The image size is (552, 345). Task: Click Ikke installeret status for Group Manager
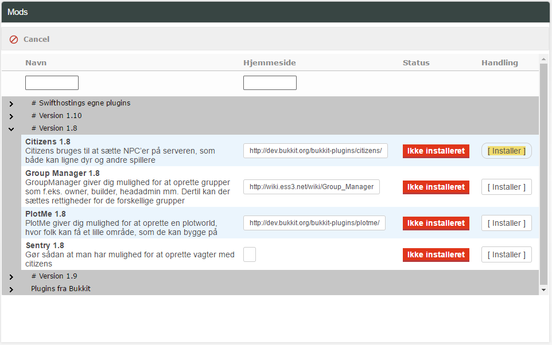(436, 187)
